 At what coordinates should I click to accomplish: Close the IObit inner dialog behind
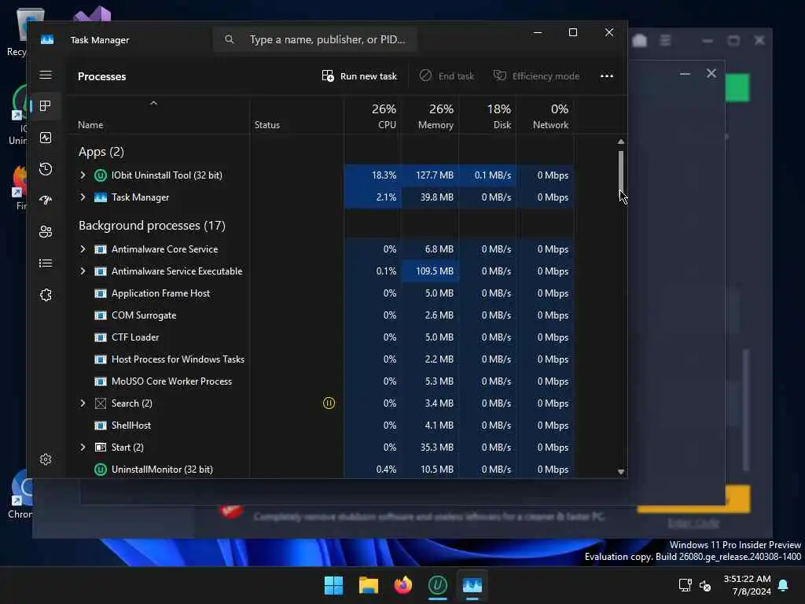coord(711,73)
